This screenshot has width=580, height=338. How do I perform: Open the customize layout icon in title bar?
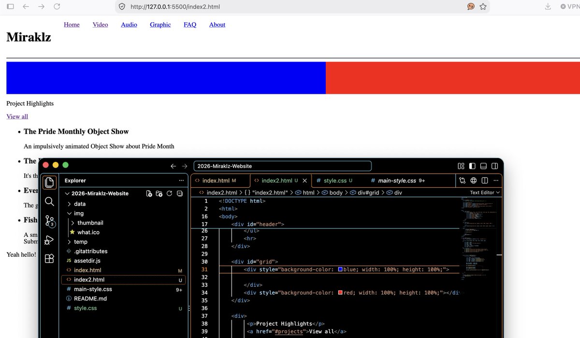461,166
